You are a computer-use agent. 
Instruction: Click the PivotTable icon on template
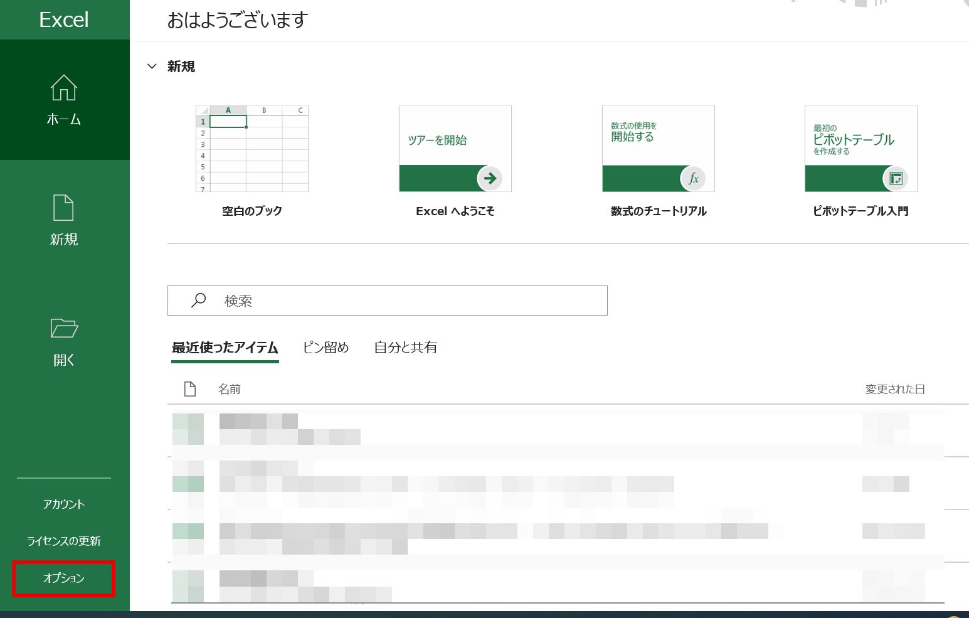pos(896,178)
